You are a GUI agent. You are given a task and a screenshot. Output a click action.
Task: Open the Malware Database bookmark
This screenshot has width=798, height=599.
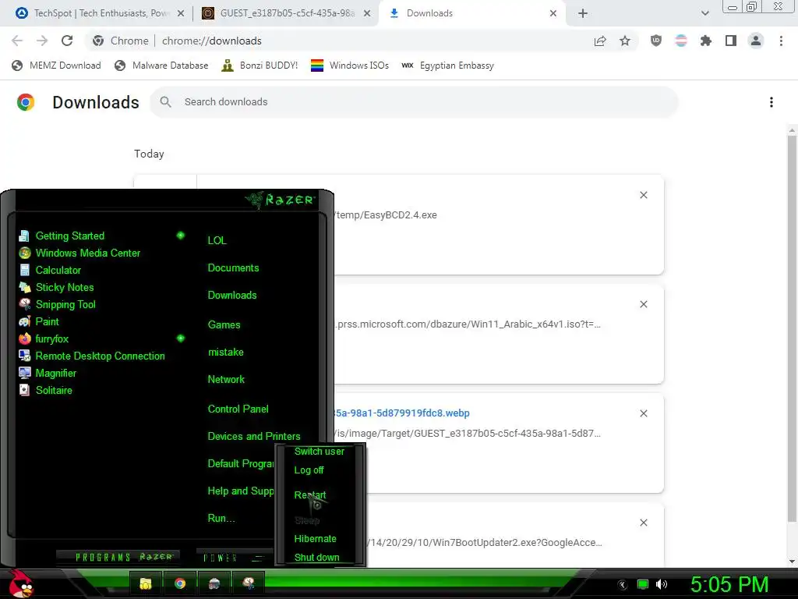[x=162, y=66]
